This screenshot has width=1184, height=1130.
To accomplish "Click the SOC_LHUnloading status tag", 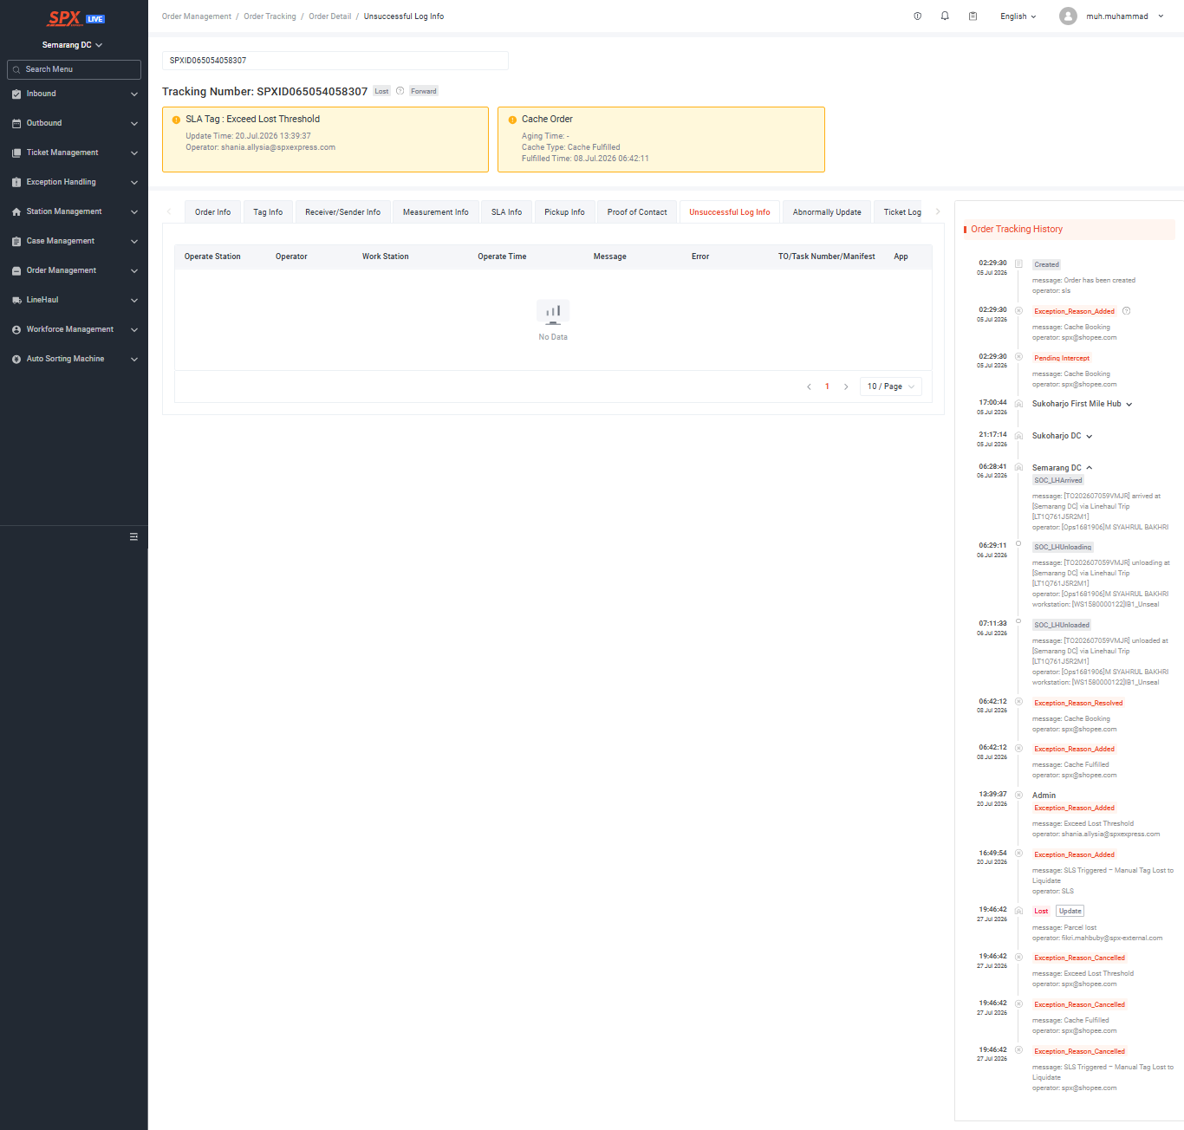I will 1063,548.
